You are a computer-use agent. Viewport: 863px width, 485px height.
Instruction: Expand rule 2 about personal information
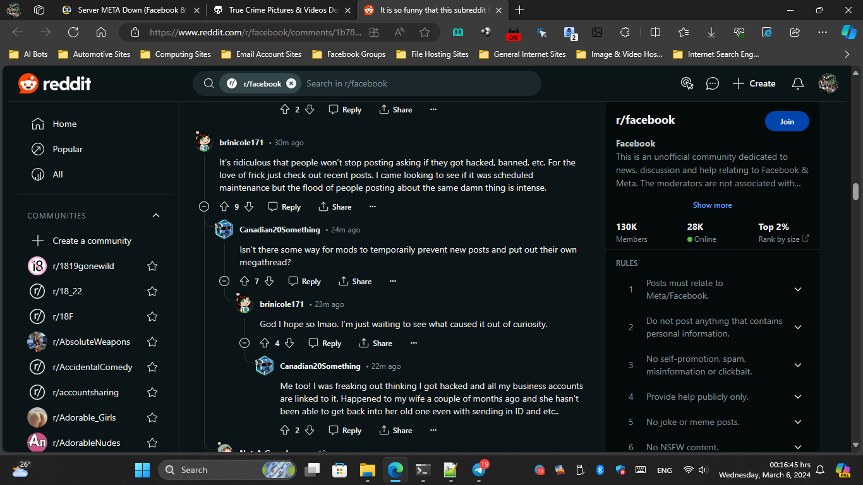(x=798, y=327)
